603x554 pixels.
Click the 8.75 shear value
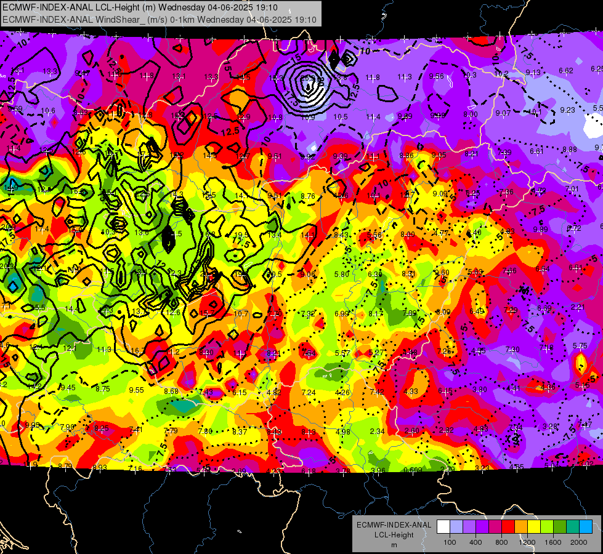pos(103,389)
